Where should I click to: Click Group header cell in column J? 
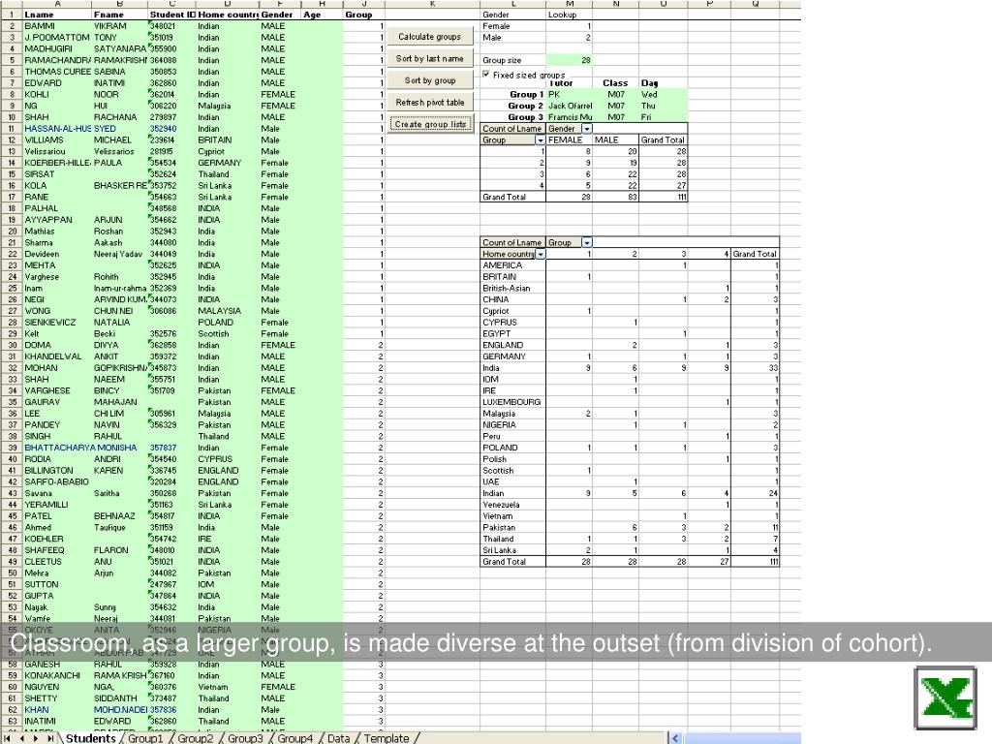tap(364, 15)
